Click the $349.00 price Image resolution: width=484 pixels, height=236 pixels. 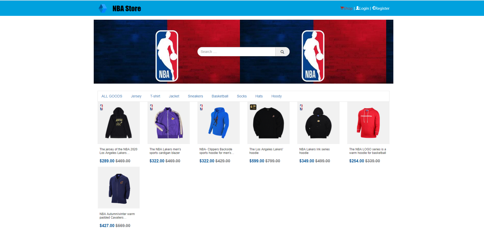coord(307,161)
